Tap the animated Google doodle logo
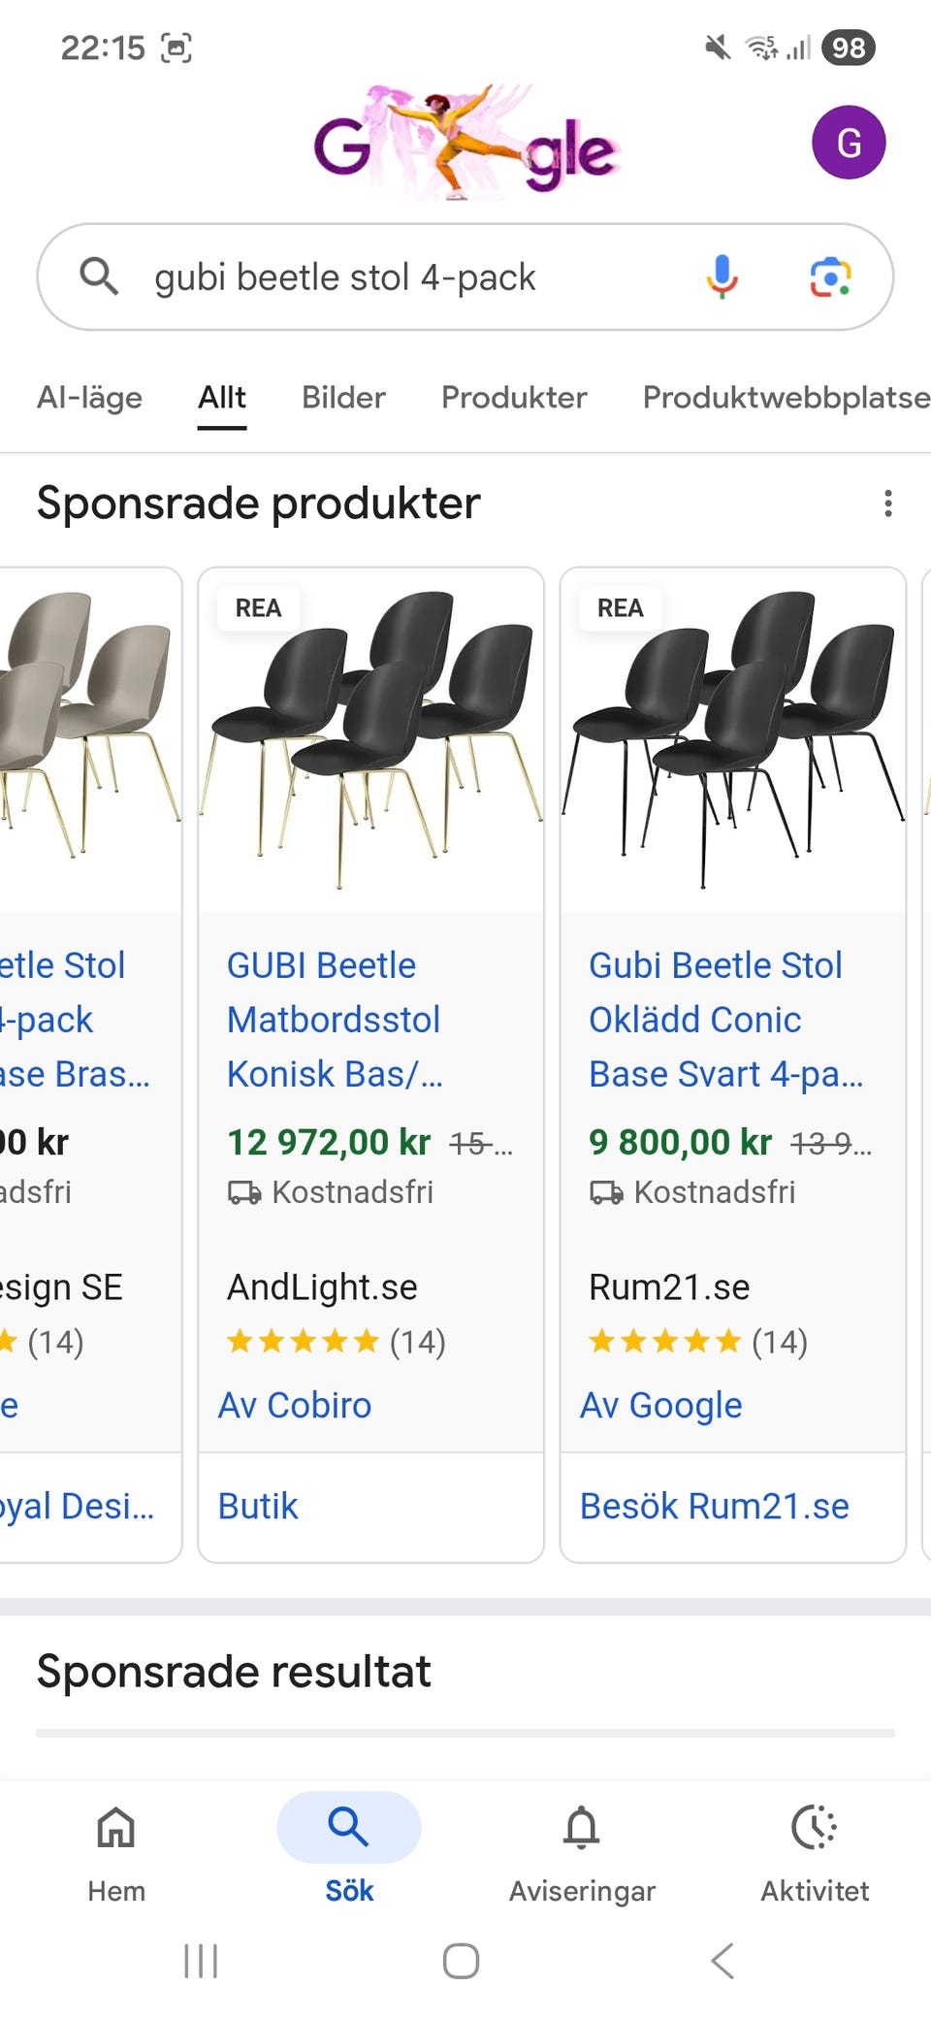 tap(465, 141)
